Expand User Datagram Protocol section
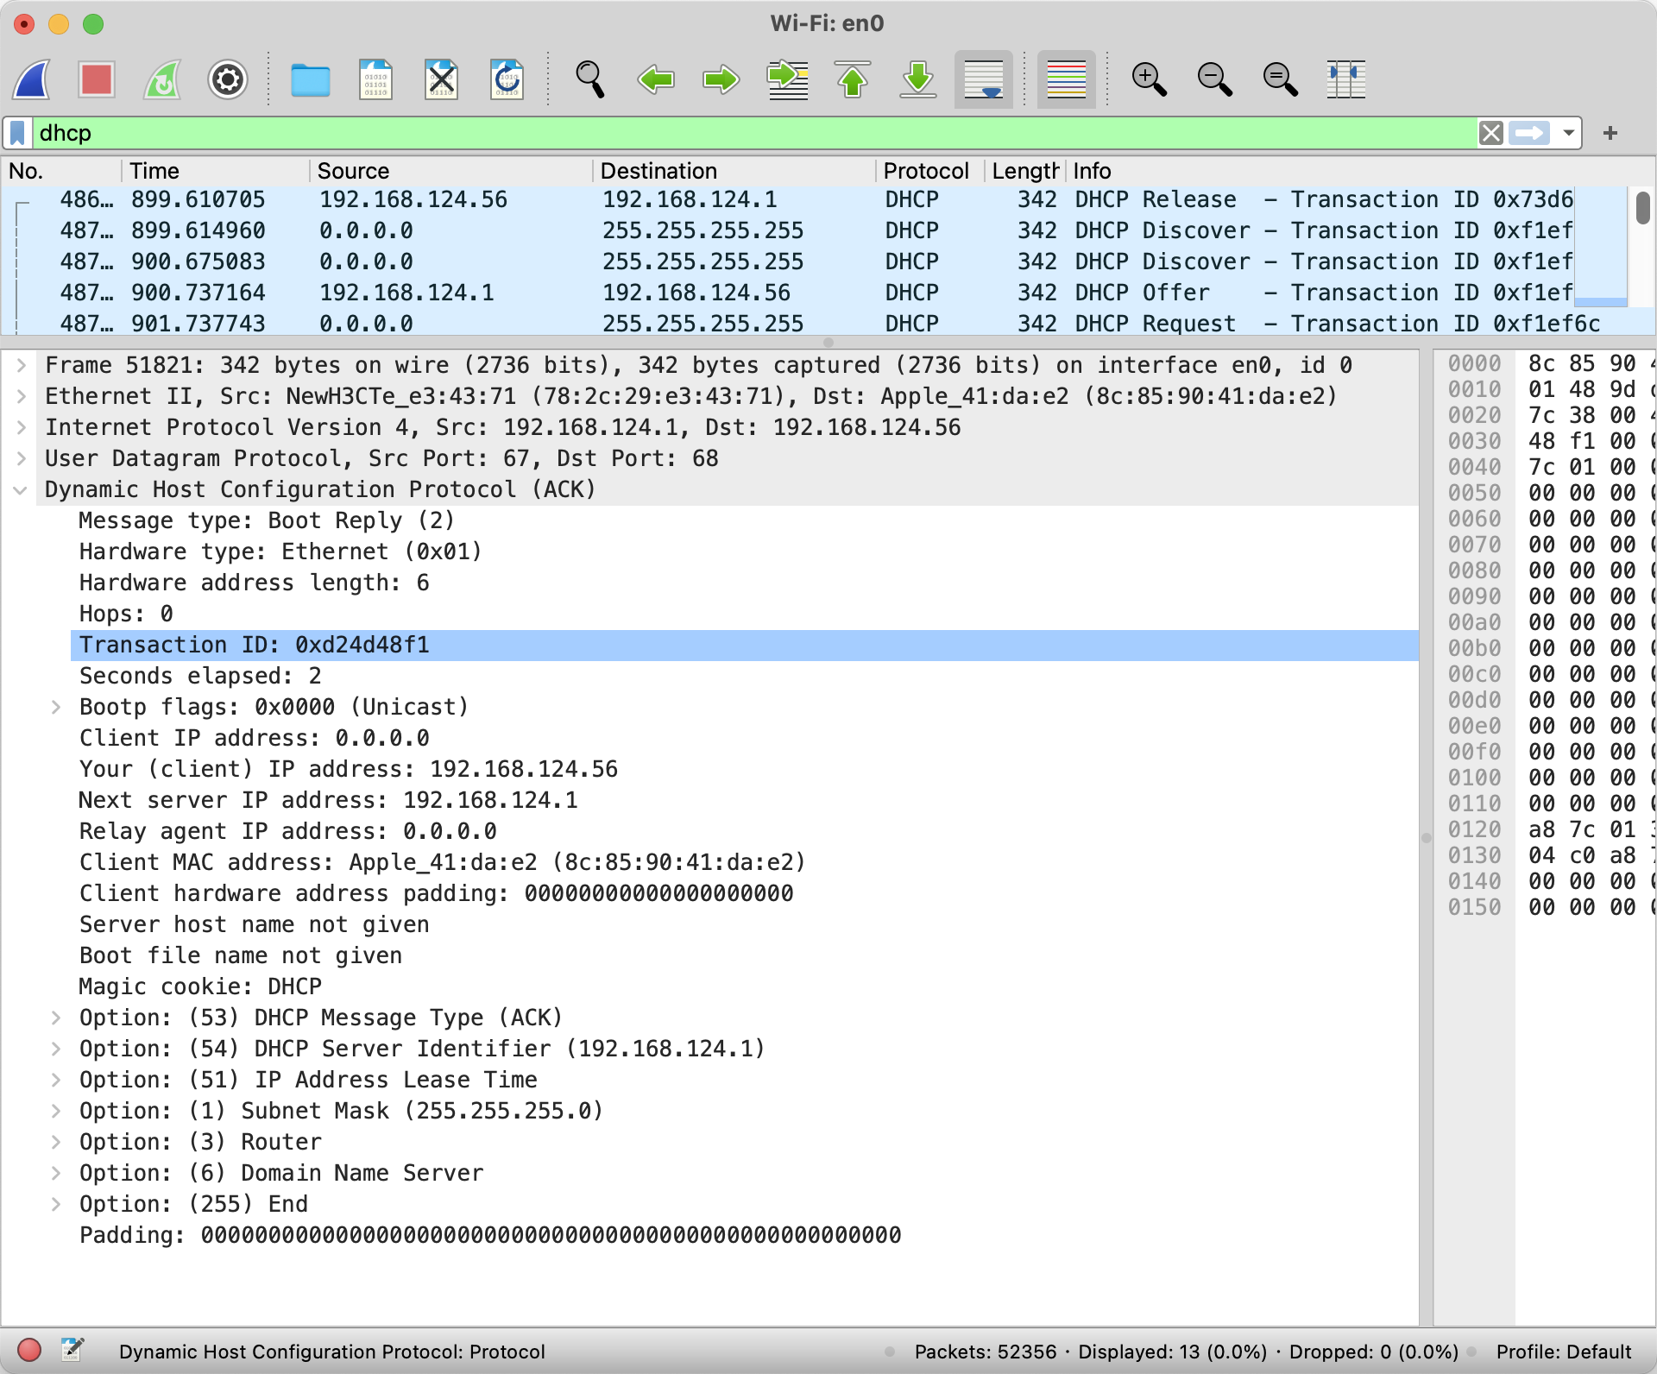1657x1374 pixels. tap(22, 458)
